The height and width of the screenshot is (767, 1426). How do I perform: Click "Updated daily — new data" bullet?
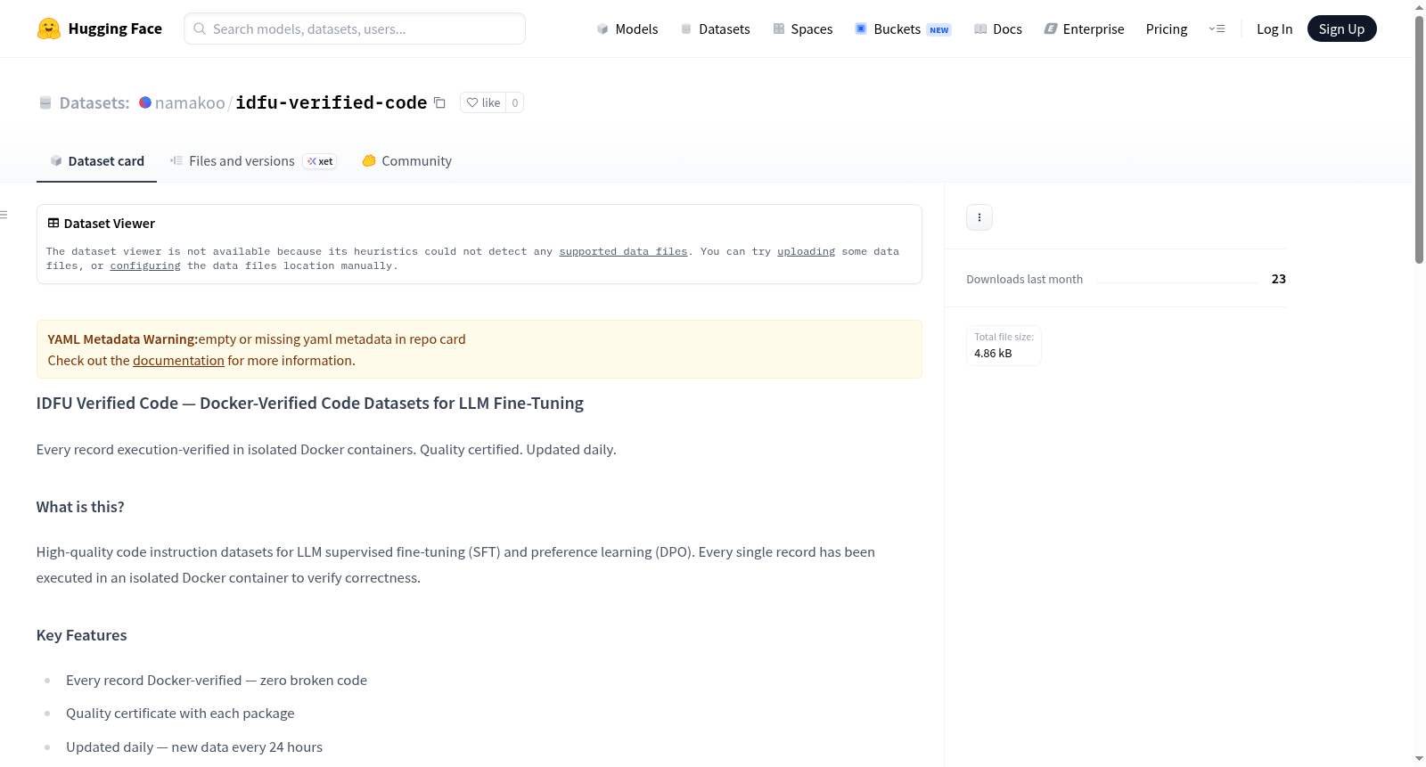[x=194, y=747]
